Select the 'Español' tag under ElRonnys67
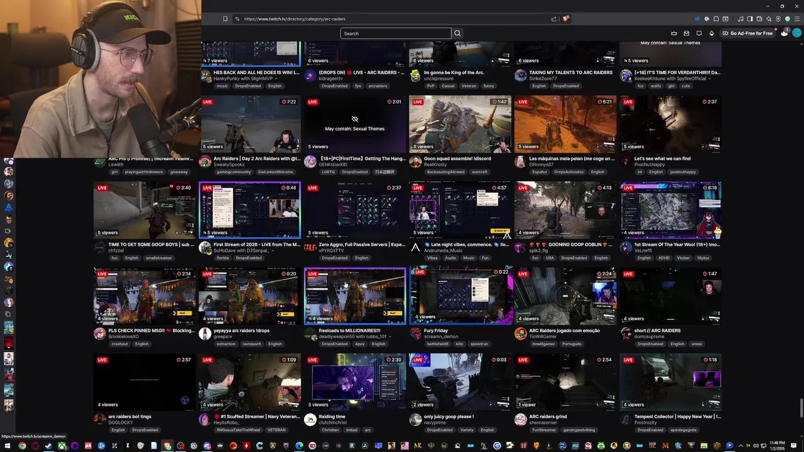This screenshot has height=452, width=804. point(540,171)
